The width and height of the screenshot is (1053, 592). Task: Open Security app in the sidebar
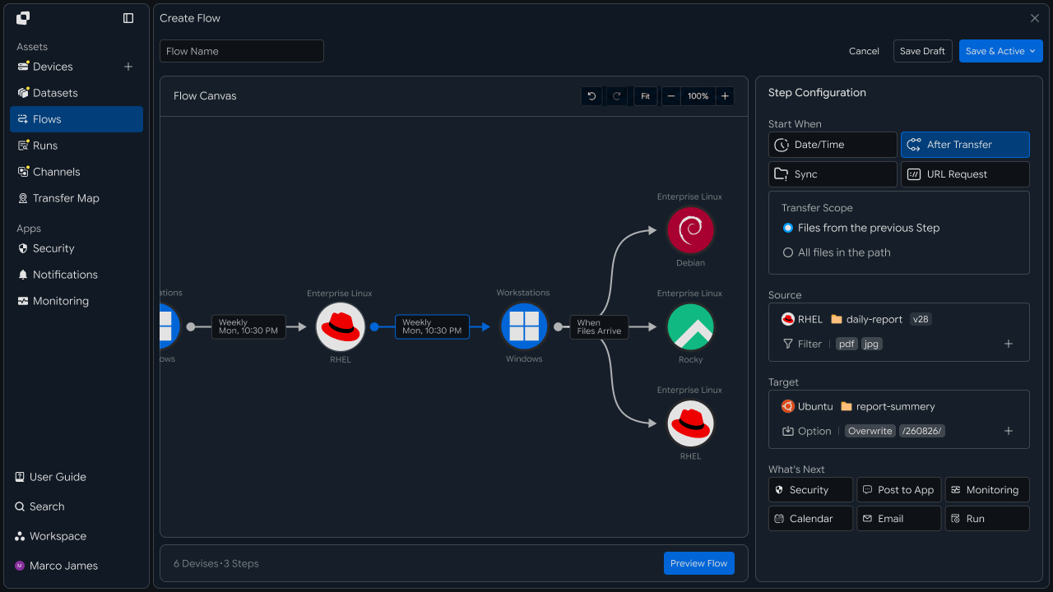coord(77,248)
